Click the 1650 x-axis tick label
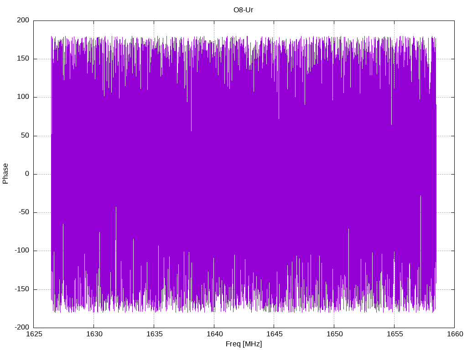 pyautogui.click(x=334, y=334)
